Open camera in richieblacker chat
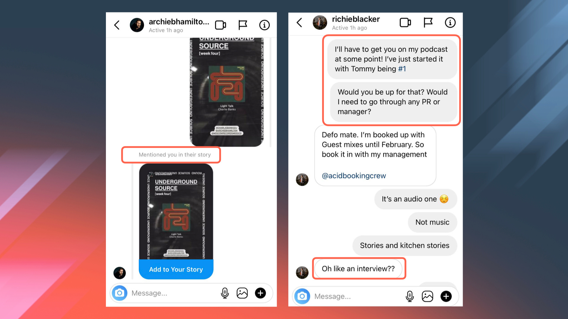The height and width of the screenshot is (319, 568). click(302, 296)
